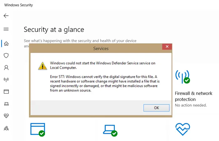Click the Services dialog title bar
Screen dimensions: 219x141
click(96, 48)
